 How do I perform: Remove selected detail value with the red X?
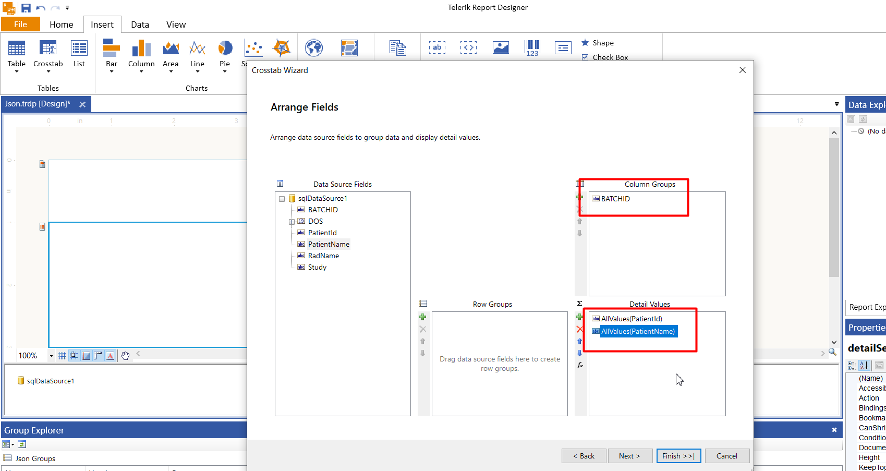click(580, 329)
